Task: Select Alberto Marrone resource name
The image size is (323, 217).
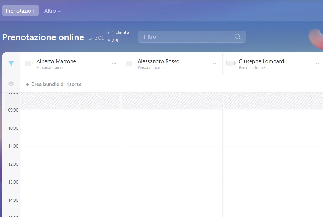Action: [56, 61]
